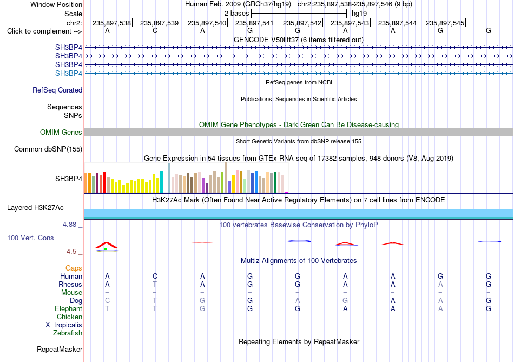Click the orange Gaps label
This screenshot has height=362, width=514.
pyautogui.click(x=74, y=268)
